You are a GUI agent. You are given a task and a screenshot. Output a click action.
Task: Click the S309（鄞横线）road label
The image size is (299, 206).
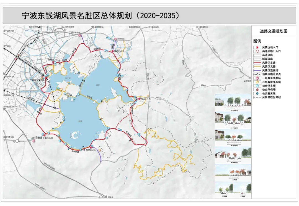pyautogui.click(x=40, y=187)
